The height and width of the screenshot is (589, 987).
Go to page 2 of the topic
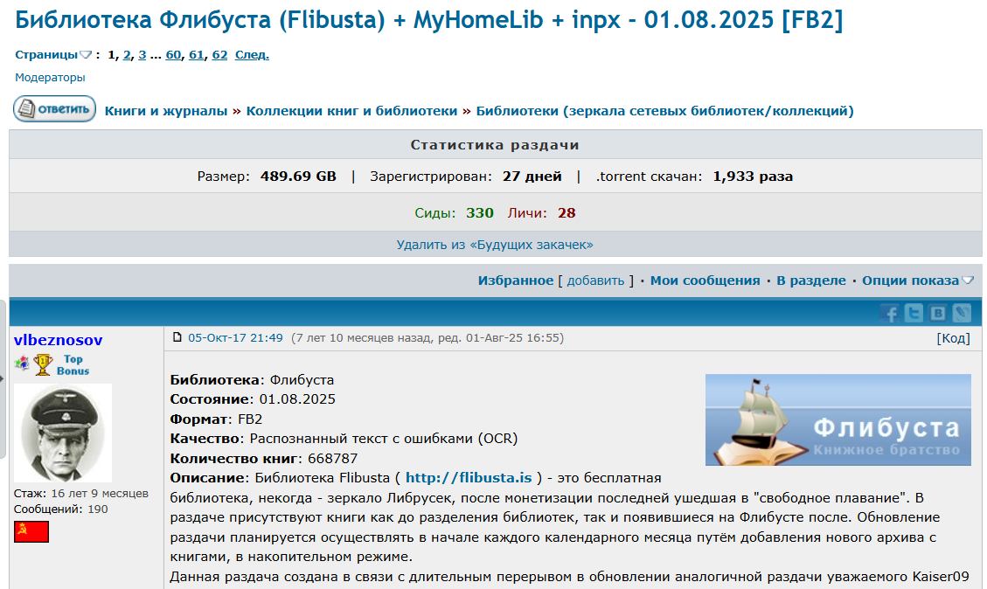click(127, 55)
